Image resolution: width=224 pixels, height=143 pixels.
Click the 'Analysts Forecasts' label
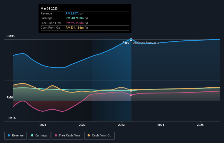coord(146,43)
